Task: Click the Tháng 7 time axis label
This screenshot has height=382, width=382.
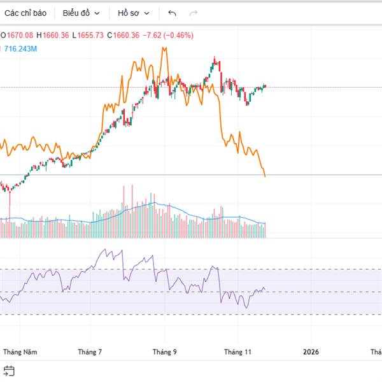Action: click(x=90, y=351)
